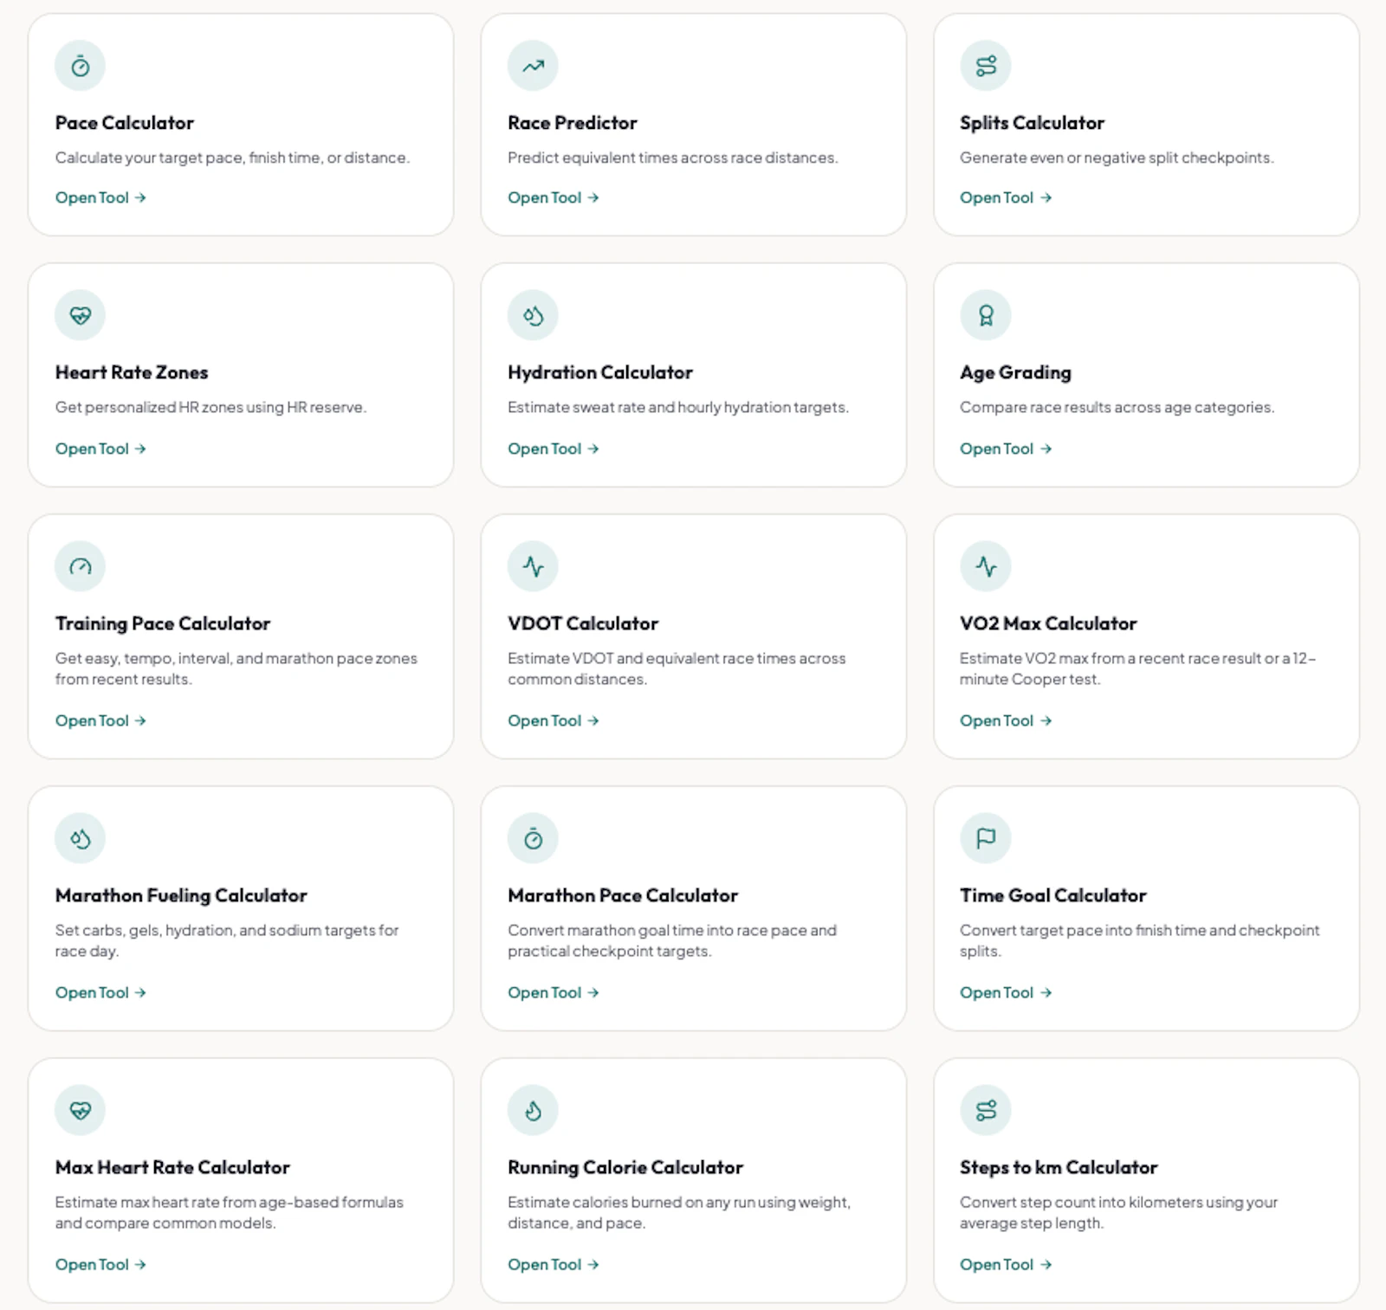Image resolution: width=1386 pixels, height=1310 pixels.
Task: Click description starting 'Convert marathon goal time'
Action: [672, 940]
